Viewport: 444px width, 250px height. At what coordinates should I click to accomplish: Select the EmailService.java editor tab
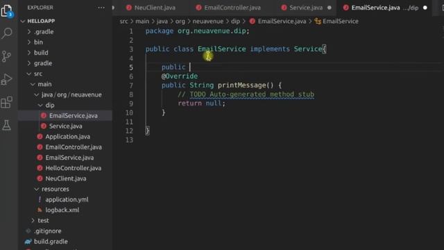[x=384, y=8]
